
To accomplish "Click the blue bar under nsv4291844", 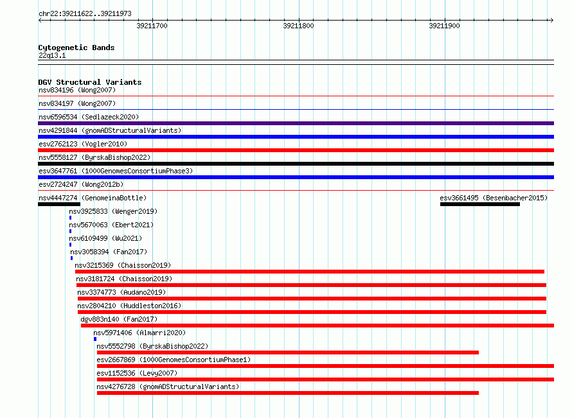I will point(296,137).
